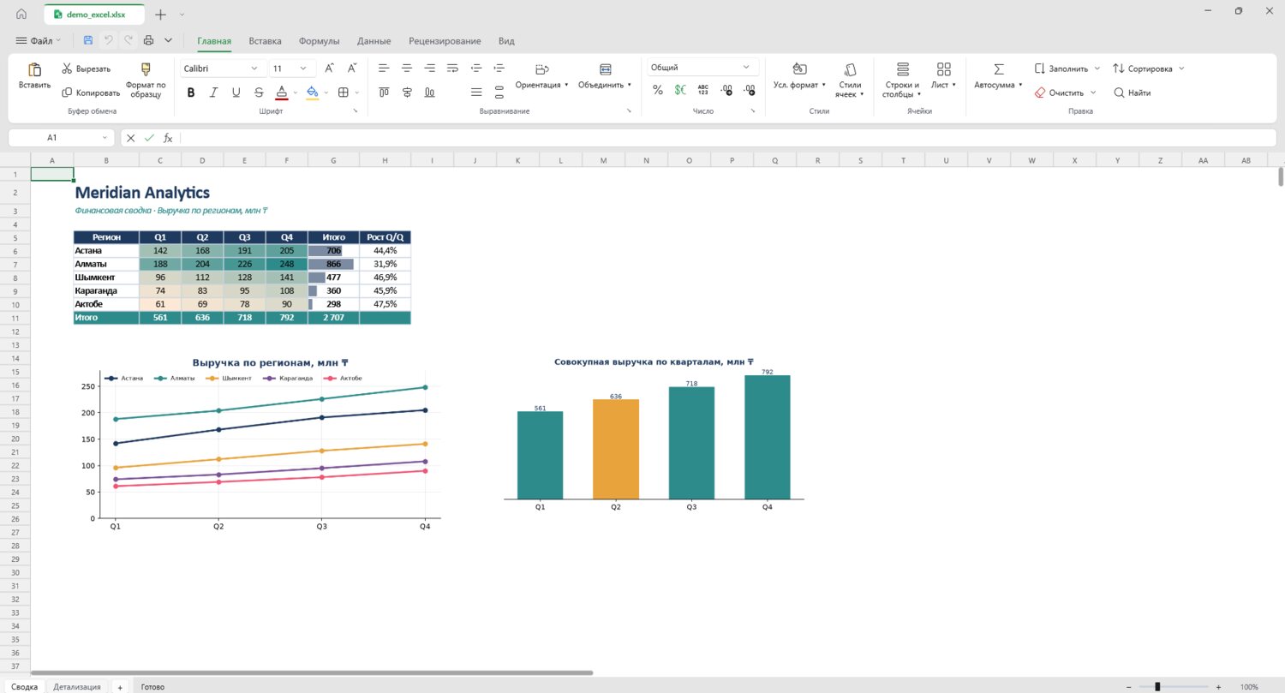Switch to the Детализация sheet tab

click(x=77, y=687)
